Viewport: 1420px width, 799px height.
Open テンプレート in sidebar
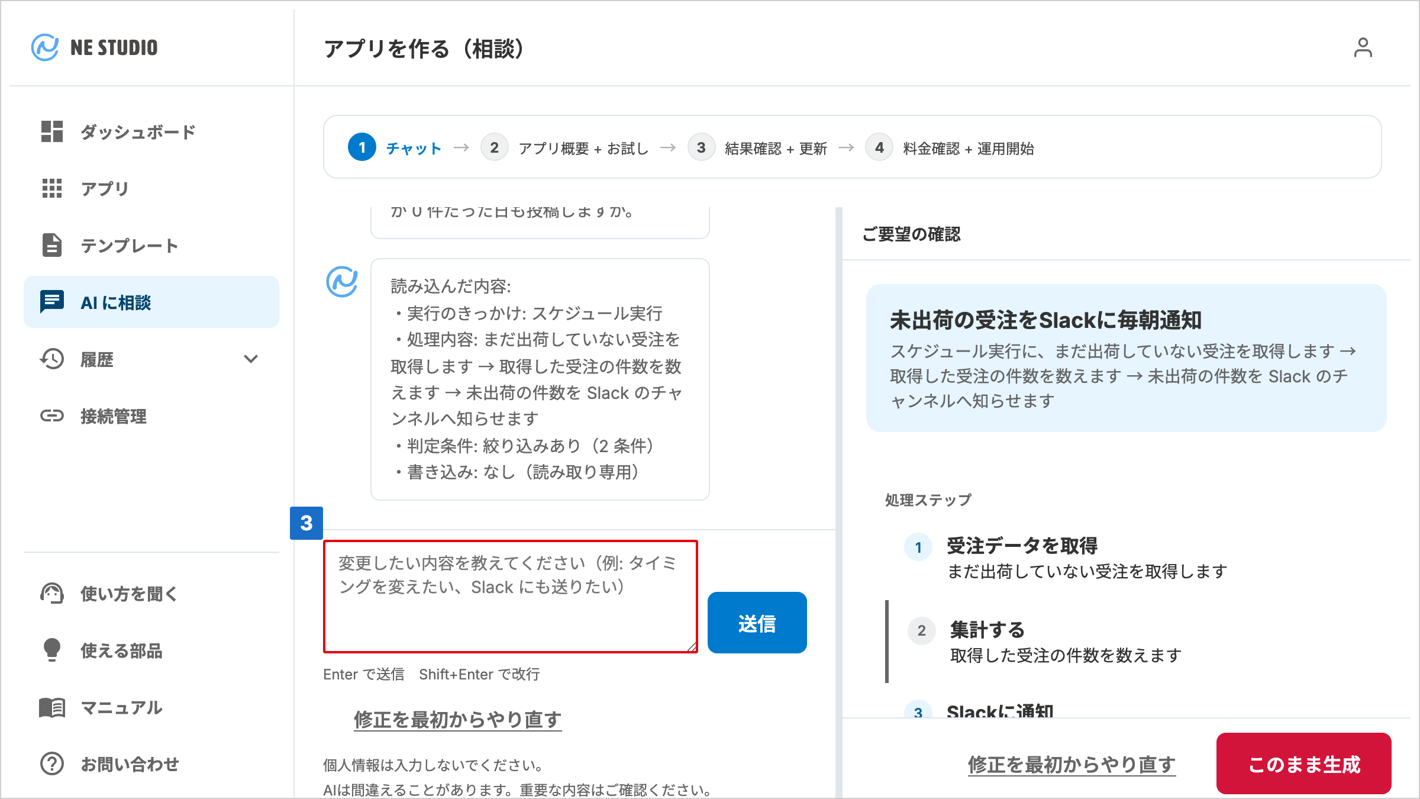point(151,245)
